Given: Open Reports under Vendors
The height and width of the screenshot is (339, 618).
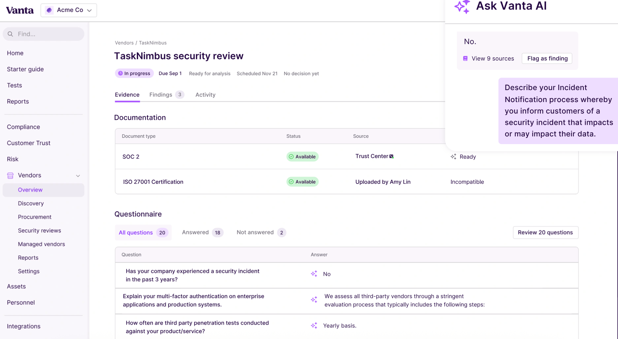Looking at the screenshot, I should click(28, 258).
